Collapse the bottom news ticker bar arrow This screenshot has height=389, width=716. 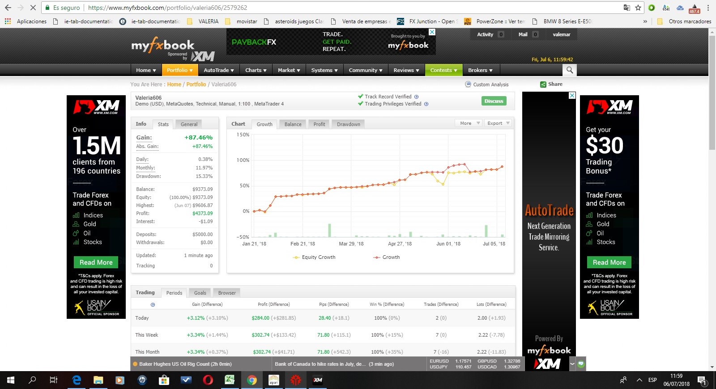(x=572, y=364)
